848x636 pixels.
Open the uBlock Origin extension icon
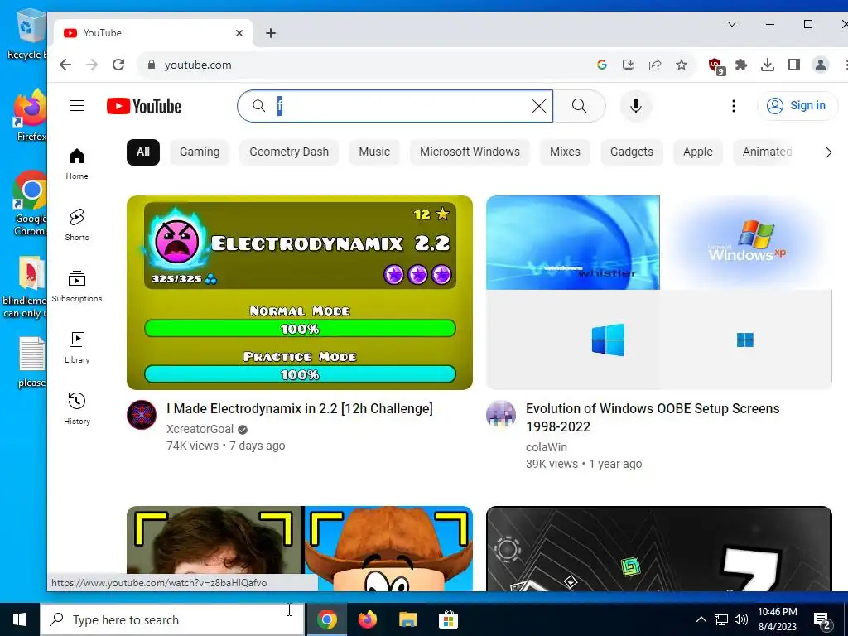tap(716, 66)
